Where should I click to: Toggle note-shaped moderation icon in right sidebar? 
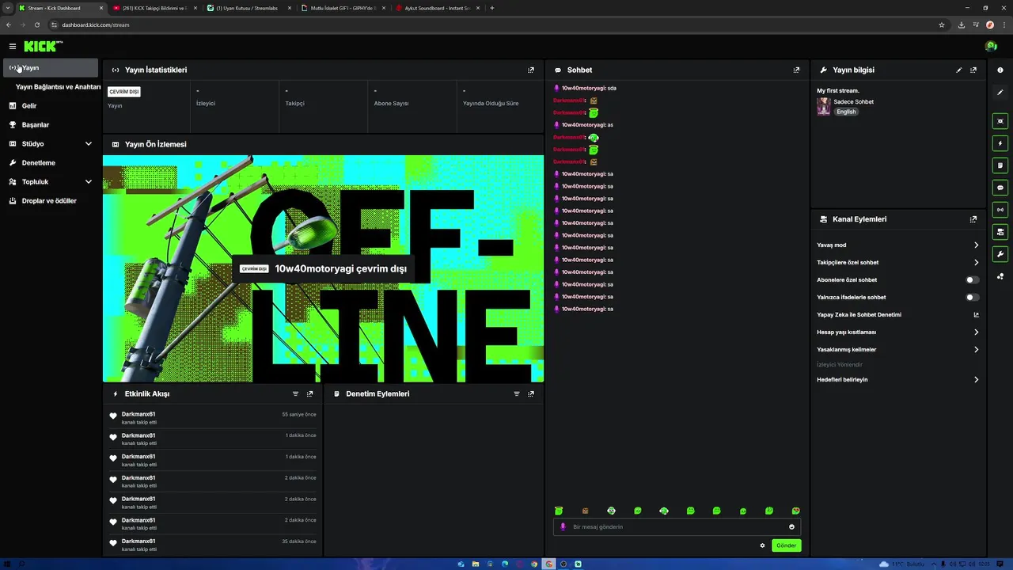click(x=1000, y=165)
